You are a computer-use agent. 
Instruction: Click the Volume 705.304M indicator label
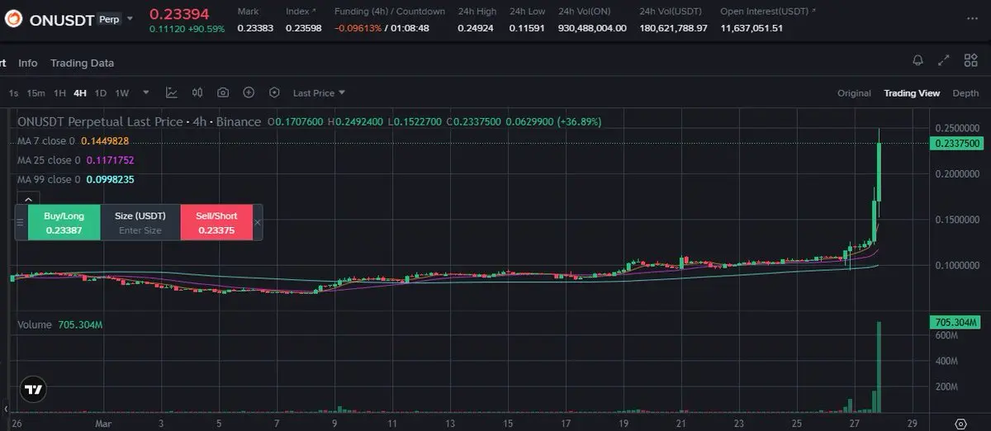60,325
